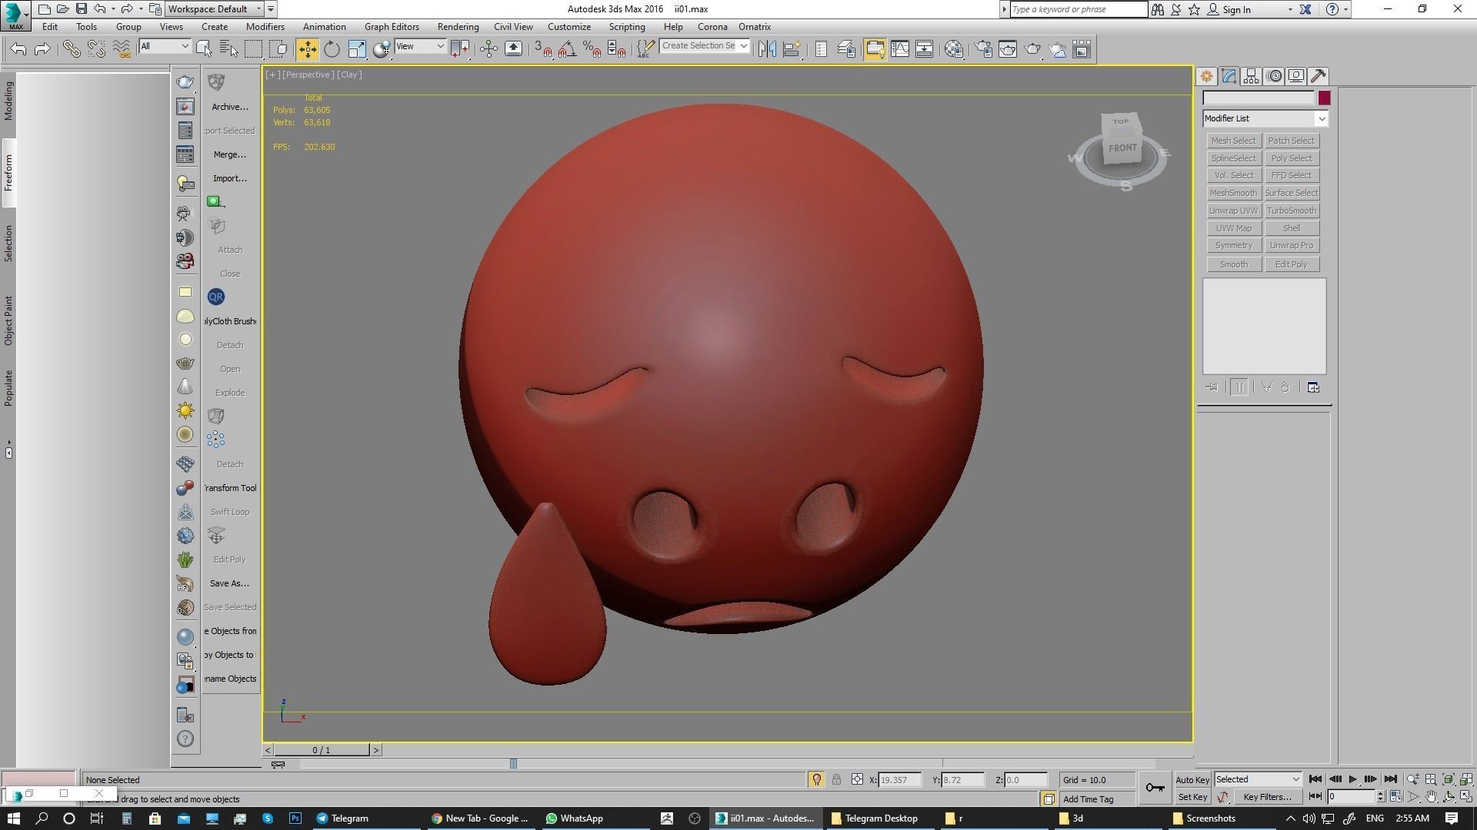
Task: Open the Modifiers menu
Action: click(x=265, y=27)
